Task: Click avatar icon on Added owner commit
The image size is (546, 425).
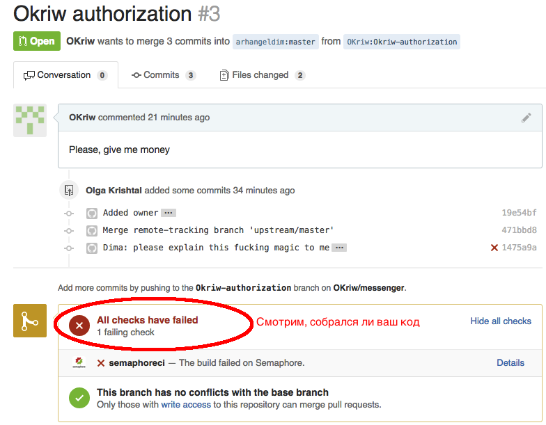Action: coord(92,213)
